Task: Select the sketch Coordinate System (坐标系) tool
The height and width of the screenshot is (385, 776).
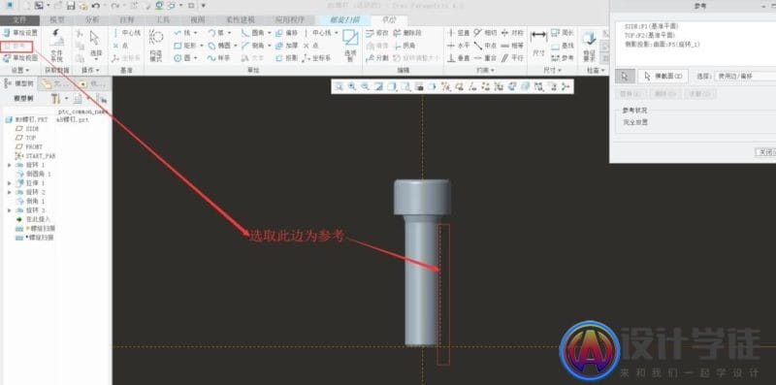Action: coord(317,58)
